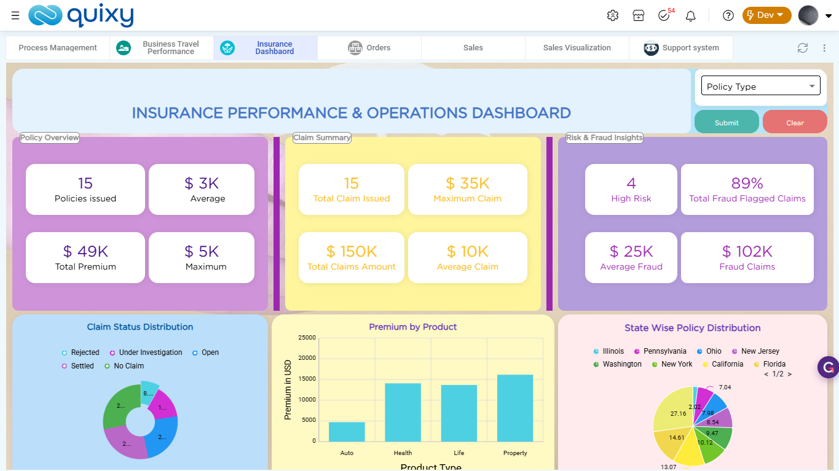Open the admin settings gear icon

(612, 15)
